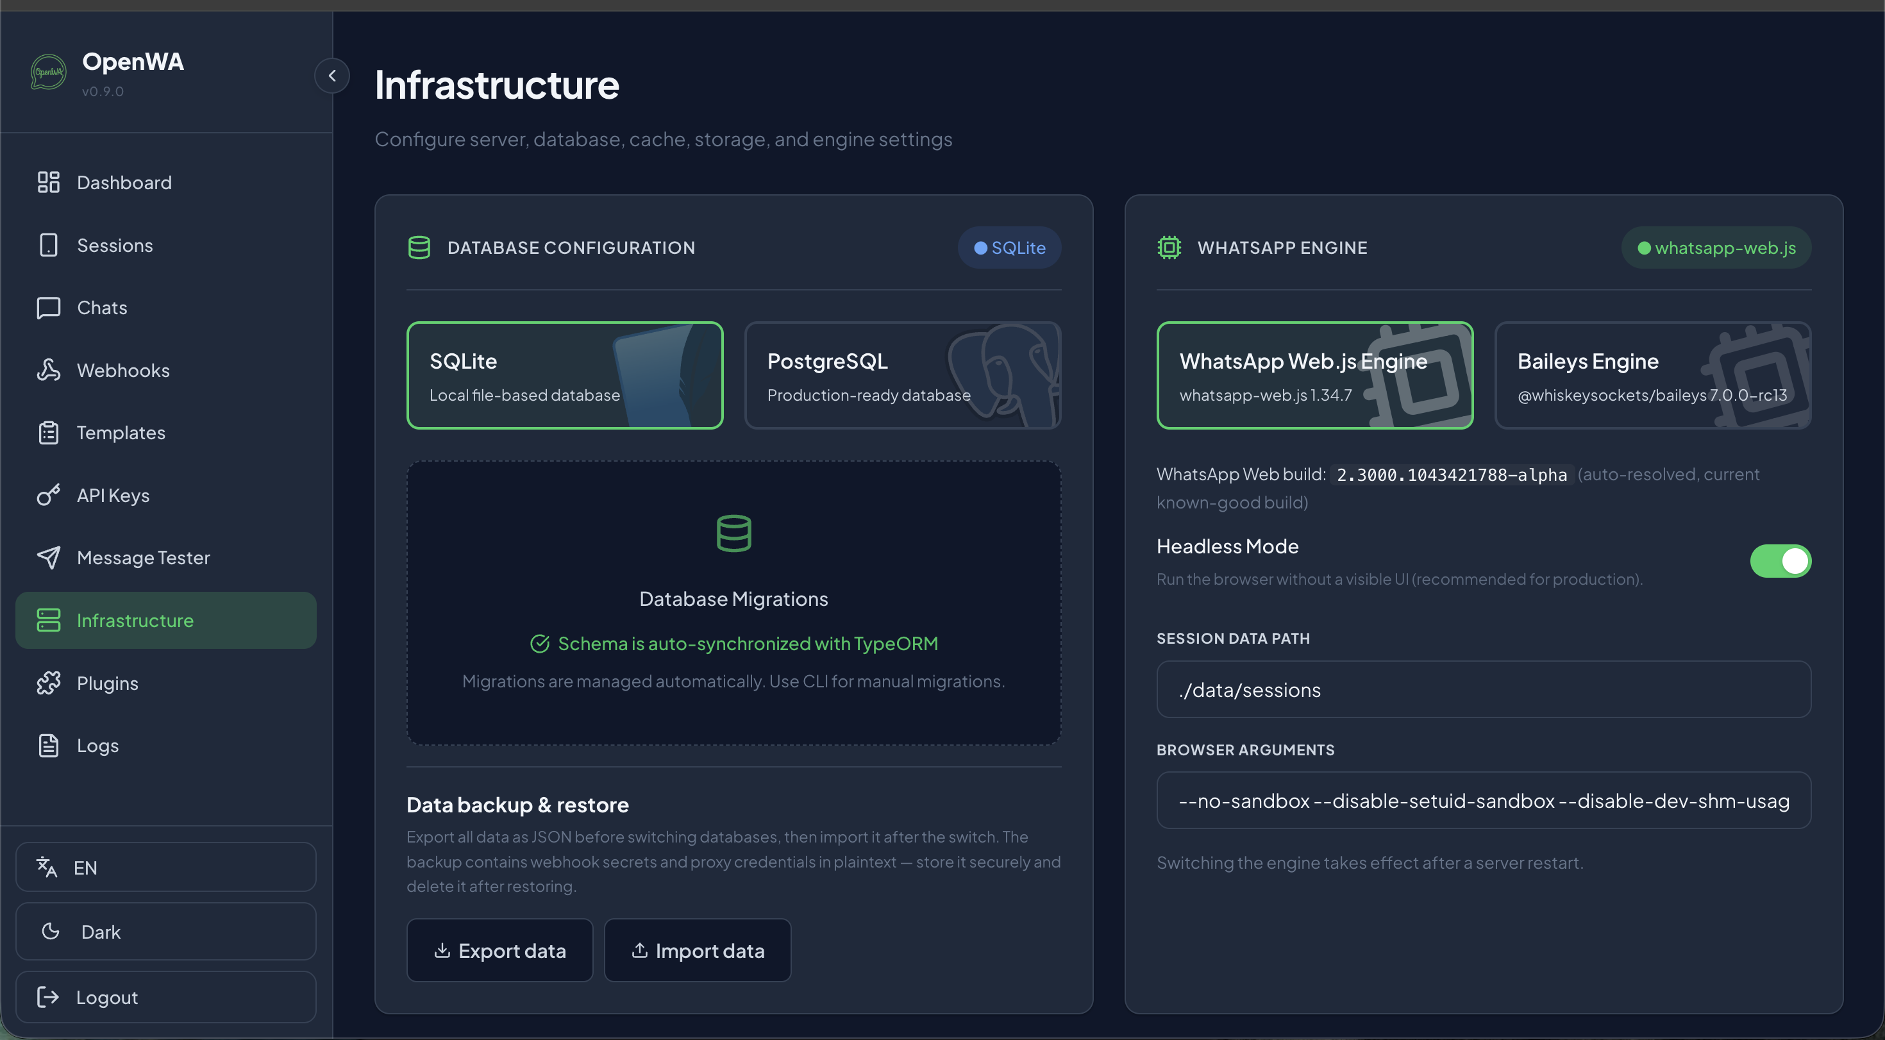Viewport: 1885px width, 1040px height.
Task: Open the Dashboard page
Action: [x=165, y=182]
